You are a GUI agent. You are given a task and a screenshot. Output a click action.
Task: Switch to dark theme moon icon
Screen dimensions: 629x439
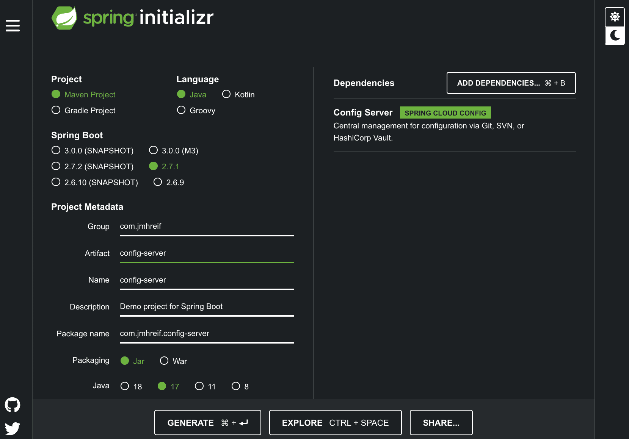point(615,36)
